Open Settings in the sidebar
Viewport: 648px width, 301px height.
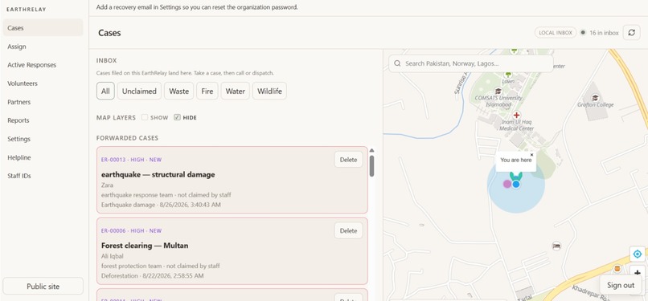pos(43,139)
